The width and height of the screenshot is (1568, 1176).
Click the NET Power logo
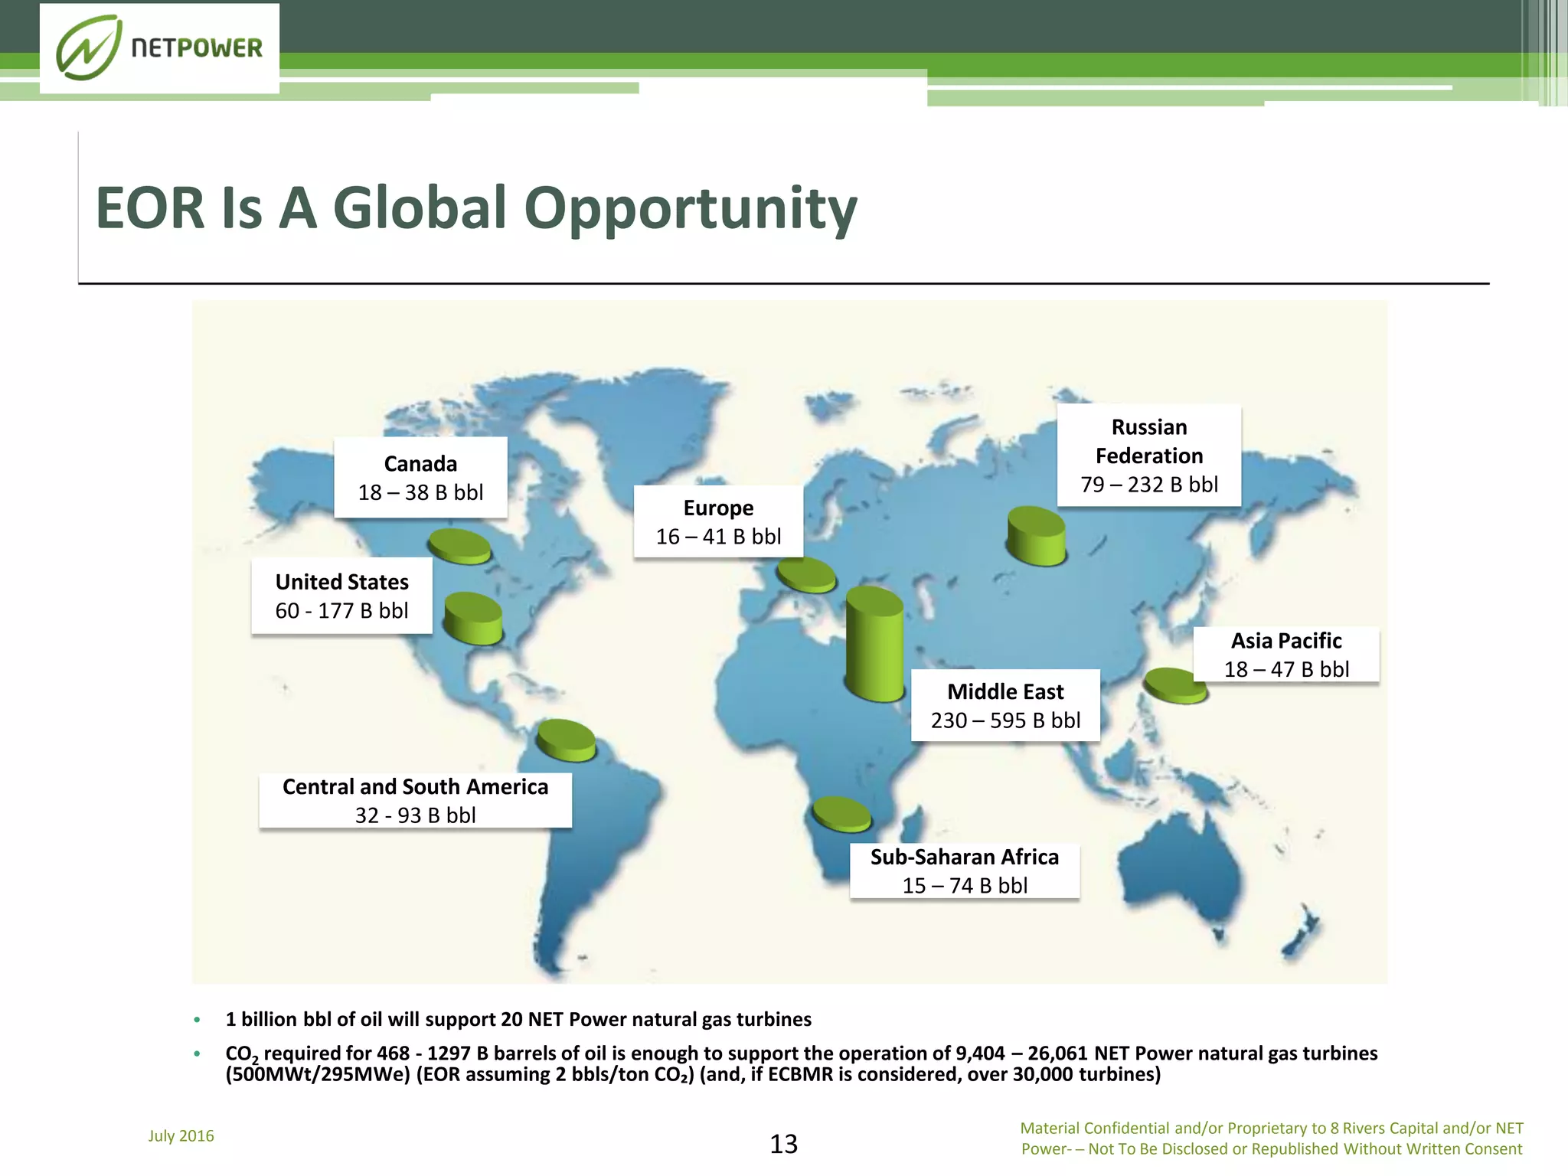pos(159,48)
